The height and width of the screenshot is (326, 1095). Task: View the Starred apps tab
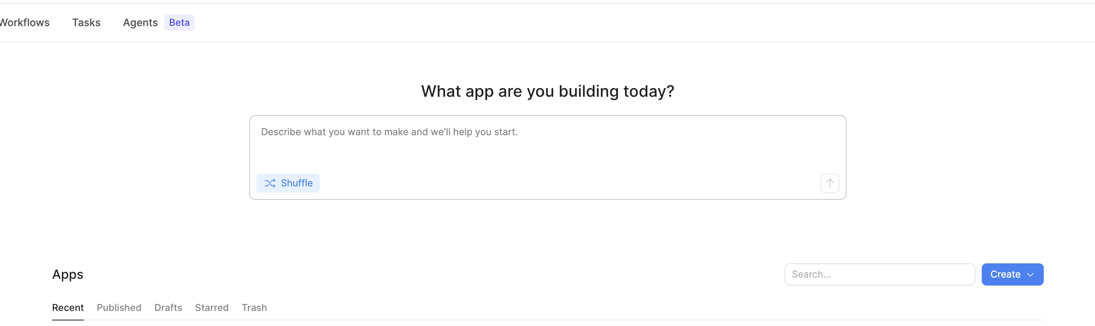tap(212, 307)
